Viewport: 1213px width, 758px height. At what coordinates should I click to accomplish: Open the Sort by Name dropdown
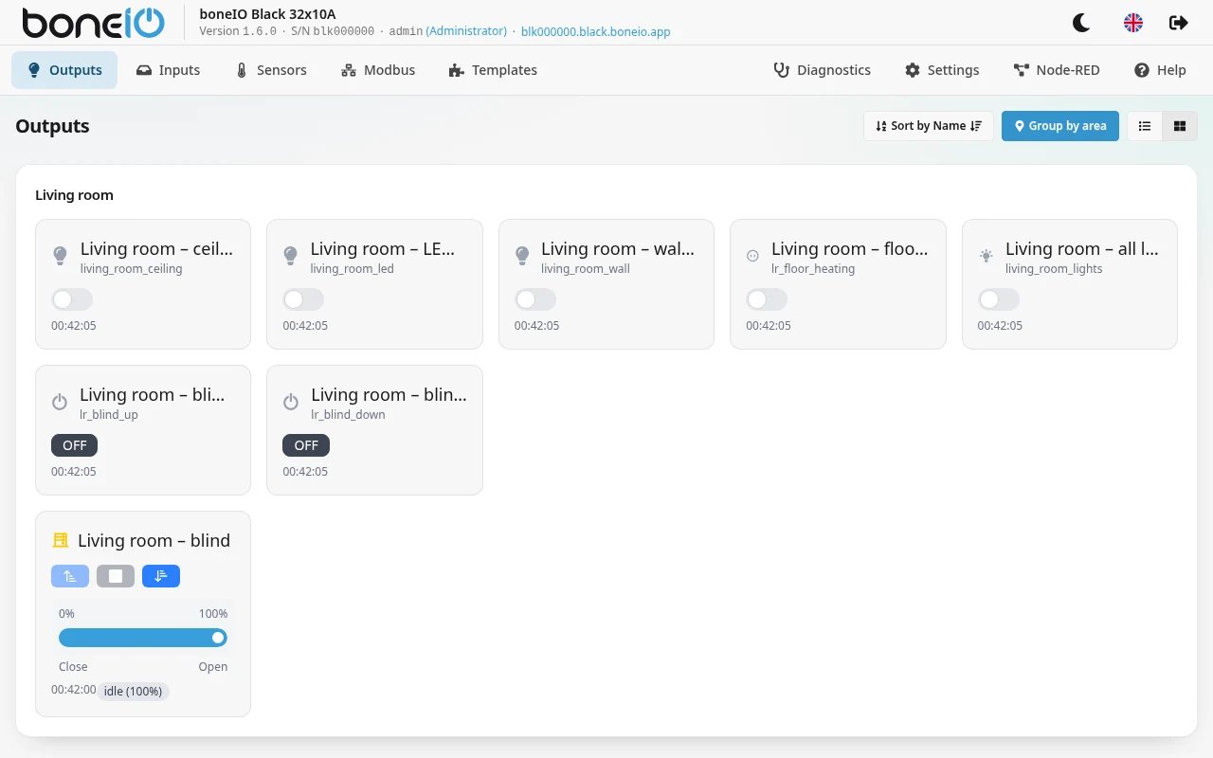[x=929, y=126]
